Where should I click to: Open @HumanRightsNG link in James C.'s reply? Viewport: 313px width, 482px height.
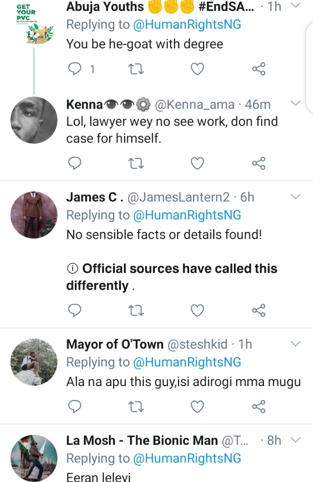(x=187, y=215)
